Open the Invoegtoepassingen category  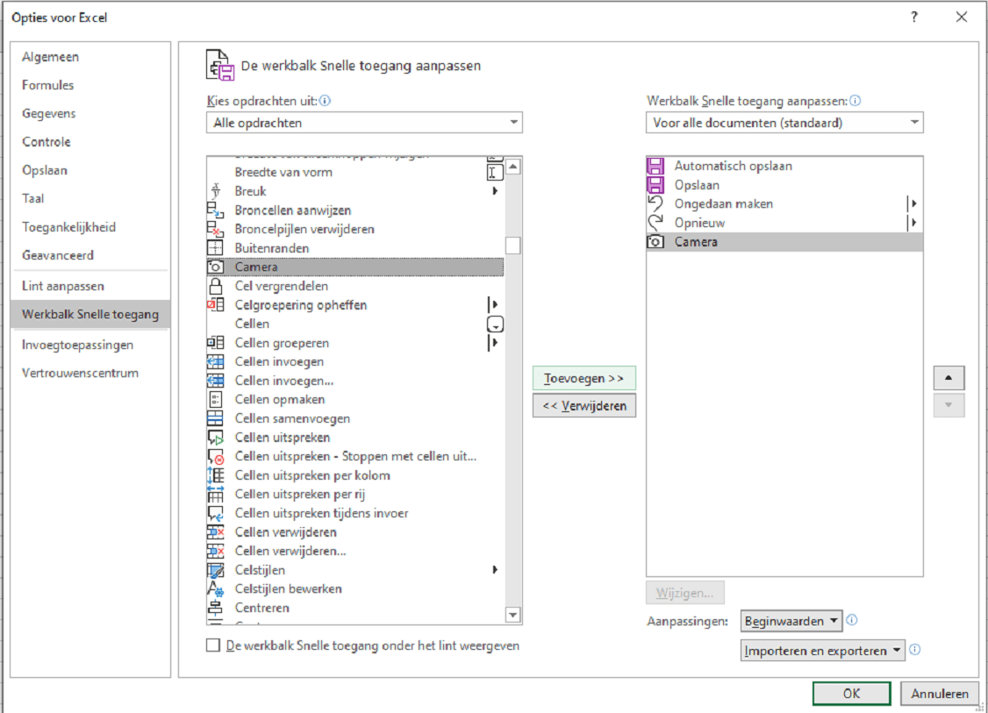pyautogui.click(x=90, y=345)
